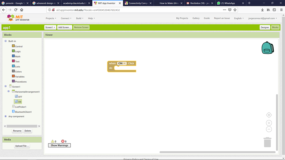Select the Text blocks color icon

(x=13, y=61)
